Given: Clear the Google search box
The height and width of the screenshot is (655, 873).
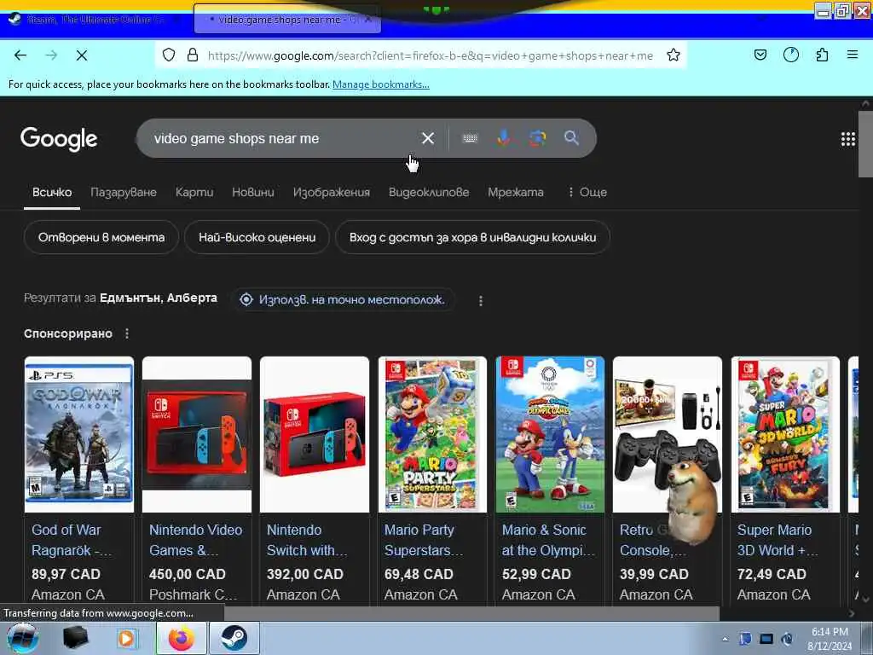Looking at the screenshot, I should [428, 138].
